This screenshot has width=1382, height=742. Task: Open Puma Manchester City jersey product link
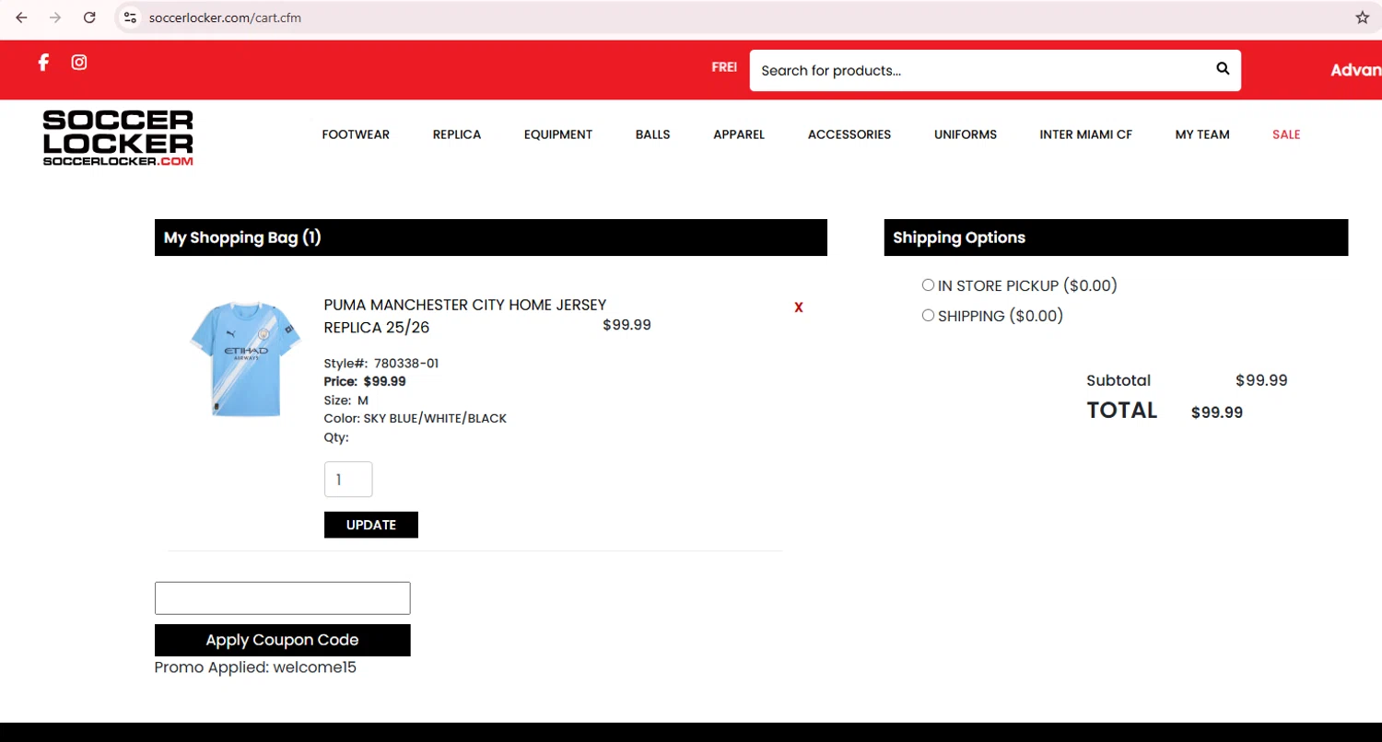[x=465, y=316]
